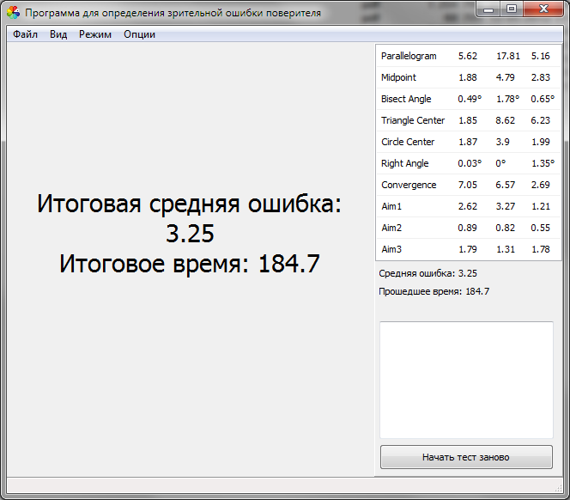Click the Convergence row label
The image size is (570, 500).
click(x=409, y=185)
